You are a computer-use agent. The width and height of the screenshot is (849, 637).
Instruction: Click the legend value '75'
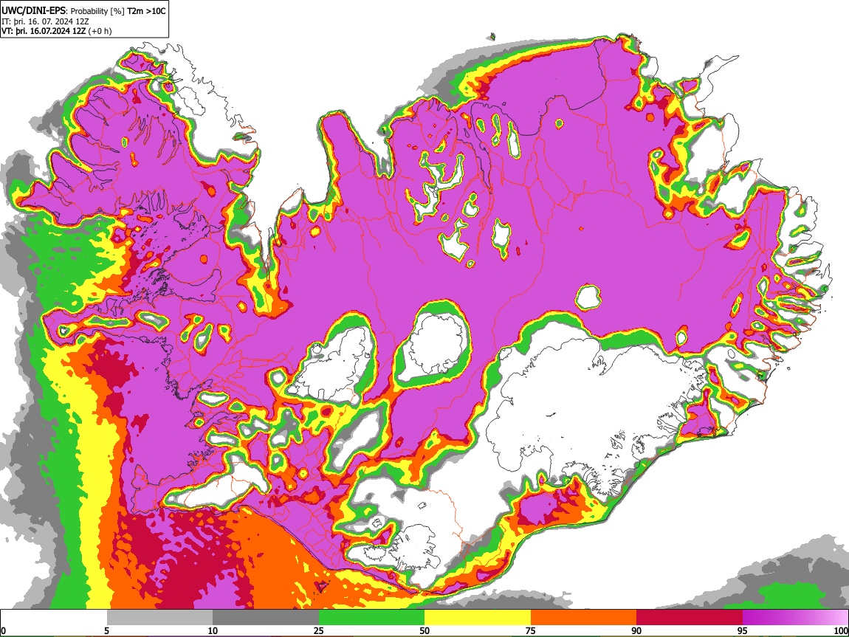[531, 630]
